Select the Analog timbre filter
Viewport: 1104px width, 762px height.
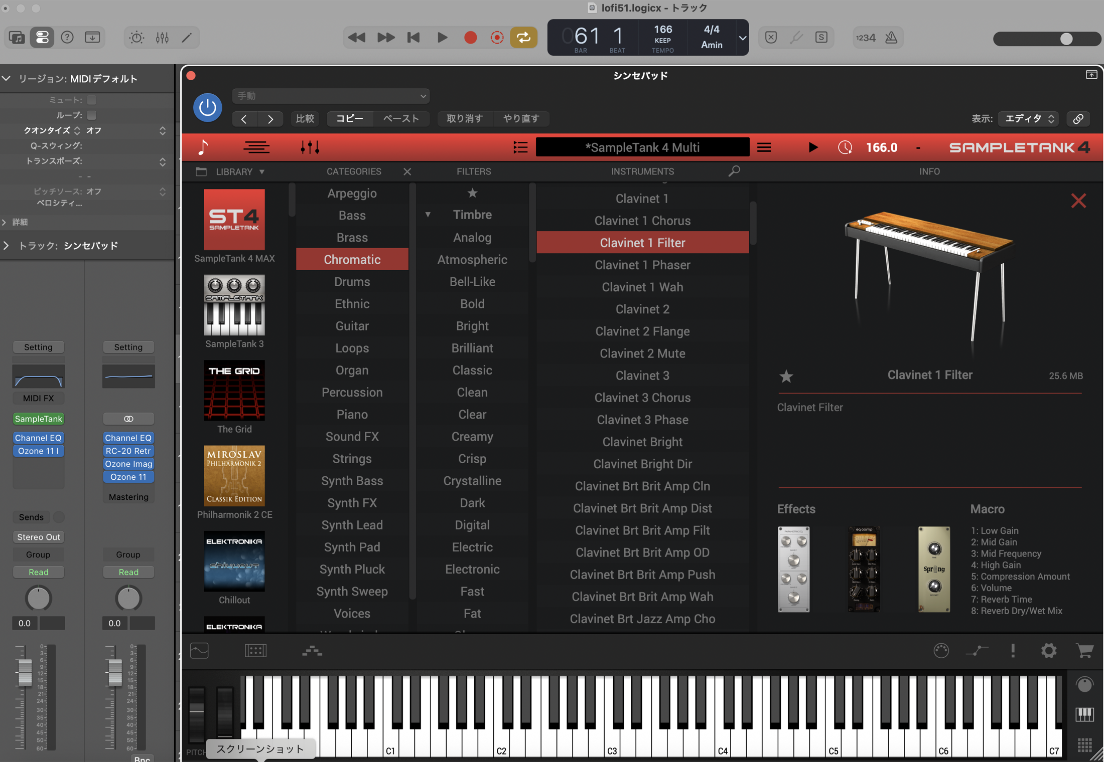[x=472, y=237]
